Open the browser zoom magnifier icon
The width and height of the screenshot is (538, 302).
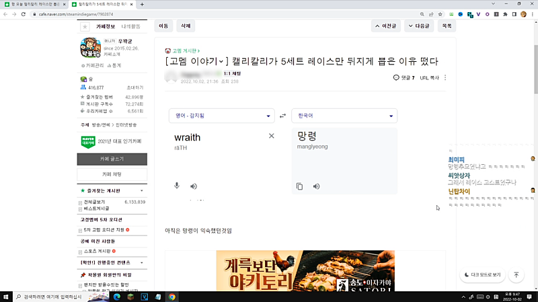422,14
